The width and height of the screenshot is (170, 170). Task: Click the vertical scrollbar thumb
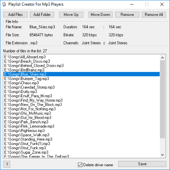pyautogui.click(x=162, y=99)
